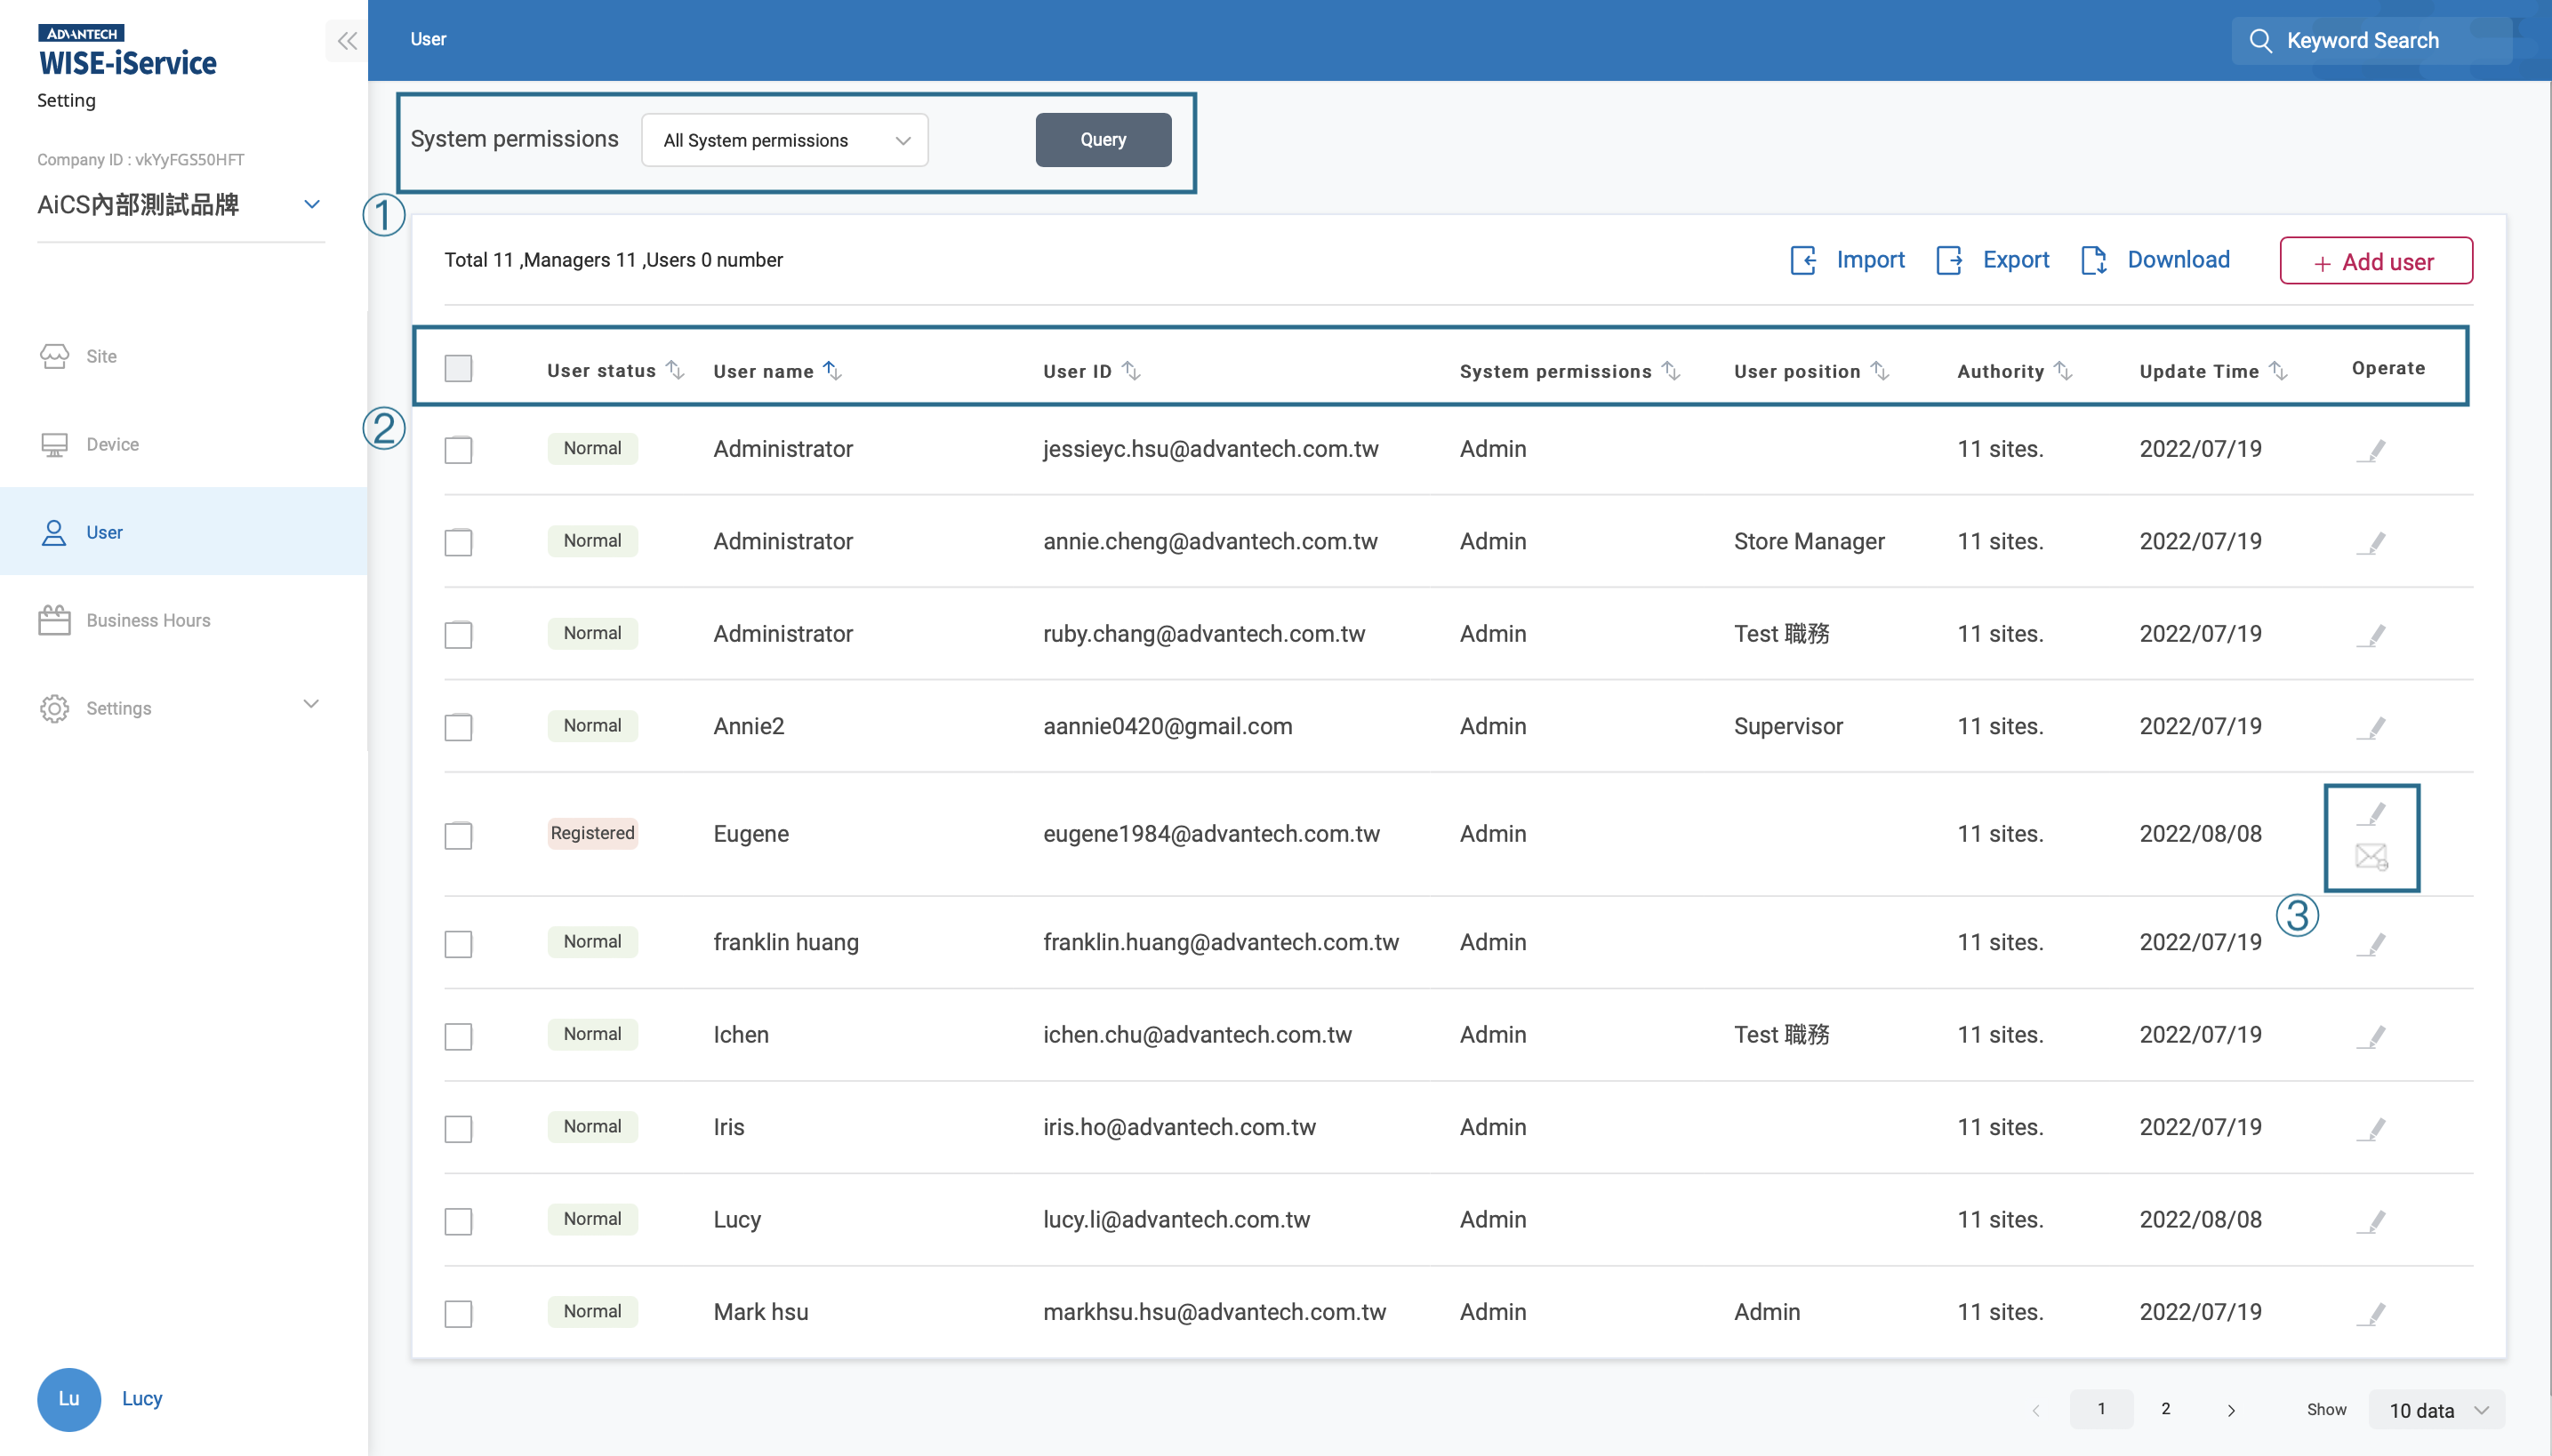Change page size with the 10 data dropdown
The image size is (2552, 1456).
2435,1409
